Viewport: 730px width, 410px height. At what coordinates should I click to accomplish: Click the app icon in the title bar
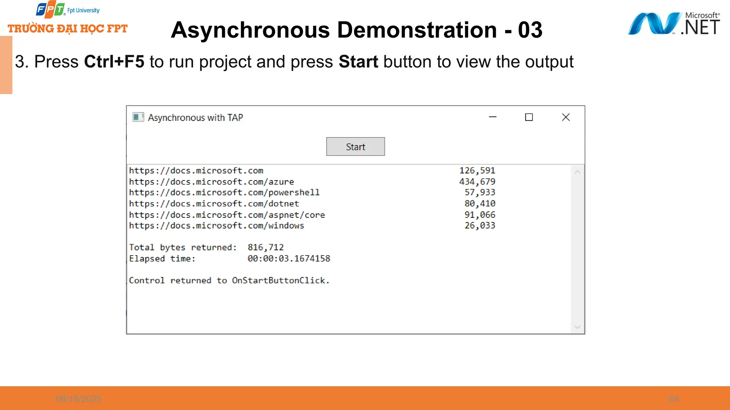pos(138,117)
